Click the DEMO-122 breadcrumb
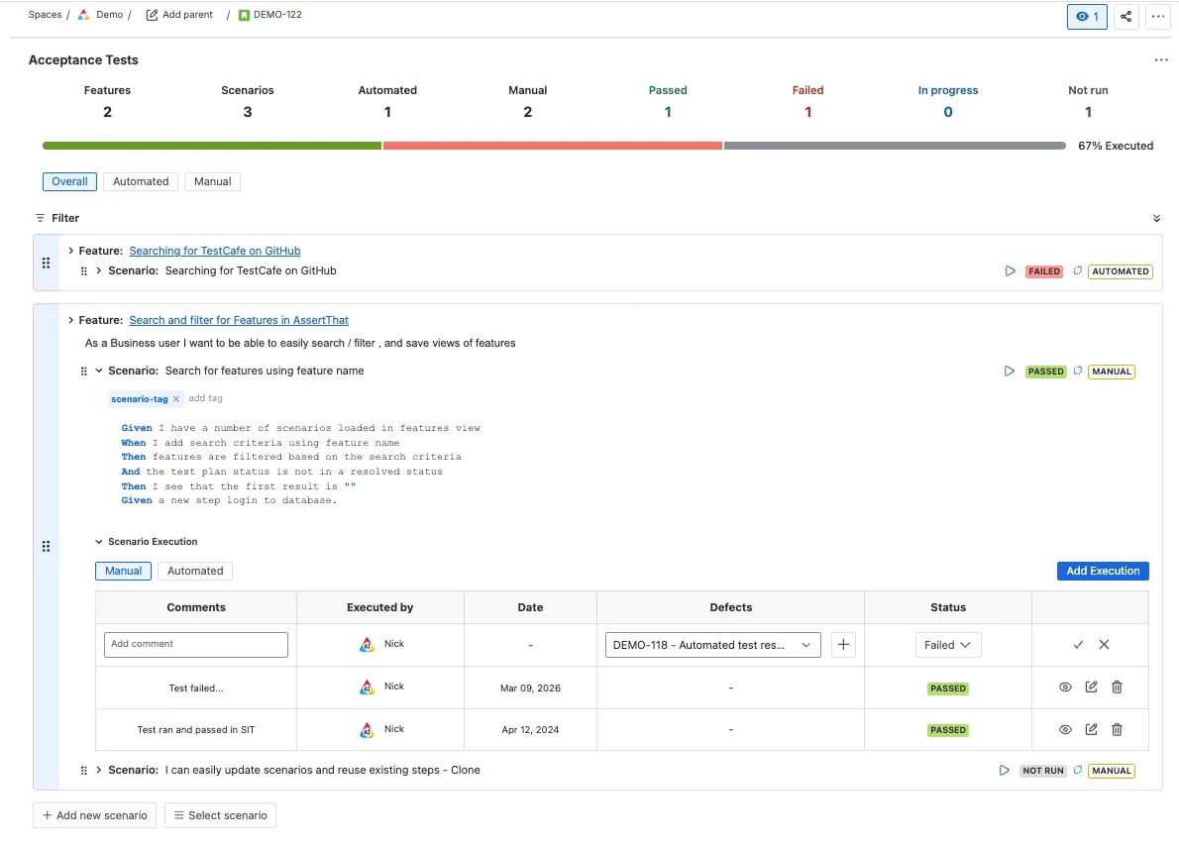Screen dimensions: 1179x849 click(277, 15)
